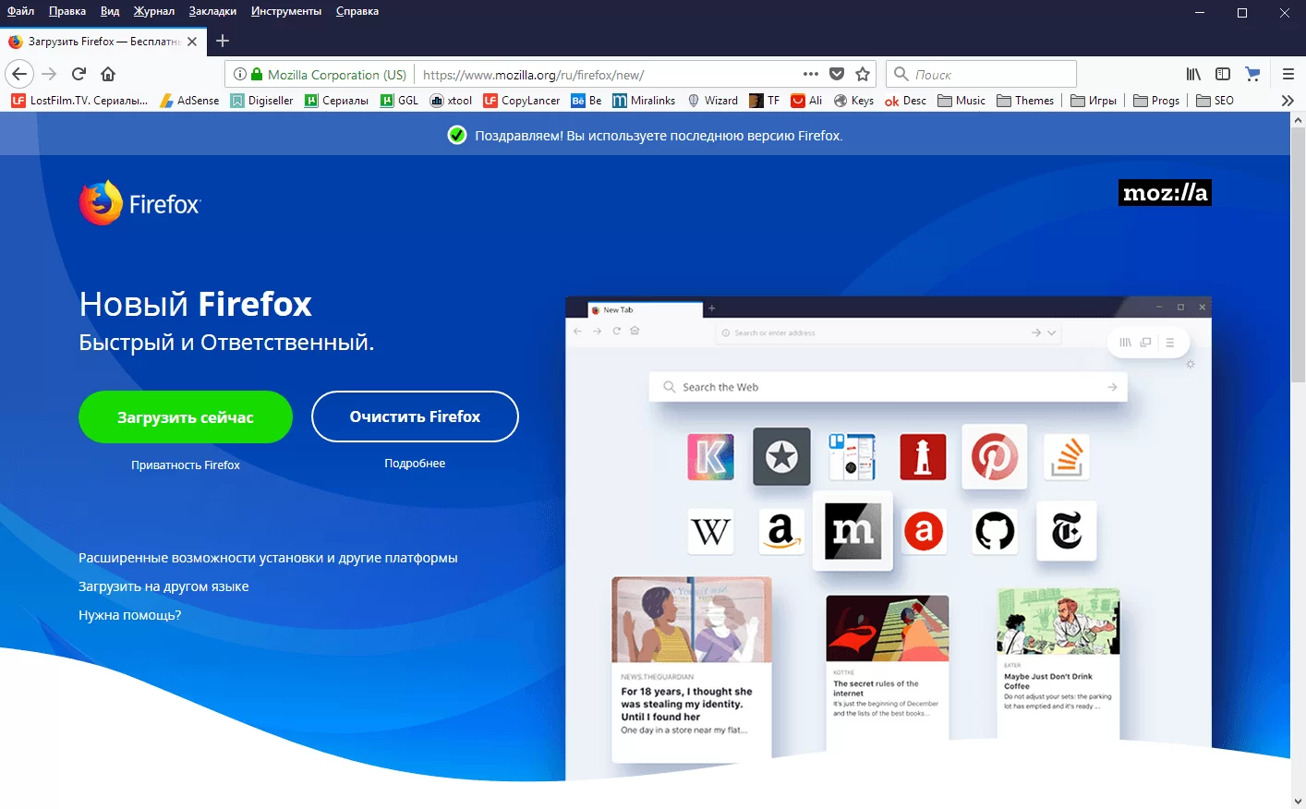The image size is (1306, 809).
Task: Click the Mozilla Corporation (US) identity label
Action: pyautogui.click(x=328, y=75)
